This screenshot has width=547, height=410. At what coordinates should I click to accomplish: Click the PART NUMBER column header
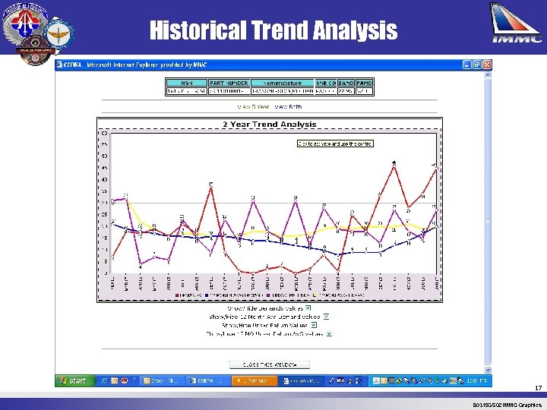tap(229, 83)
